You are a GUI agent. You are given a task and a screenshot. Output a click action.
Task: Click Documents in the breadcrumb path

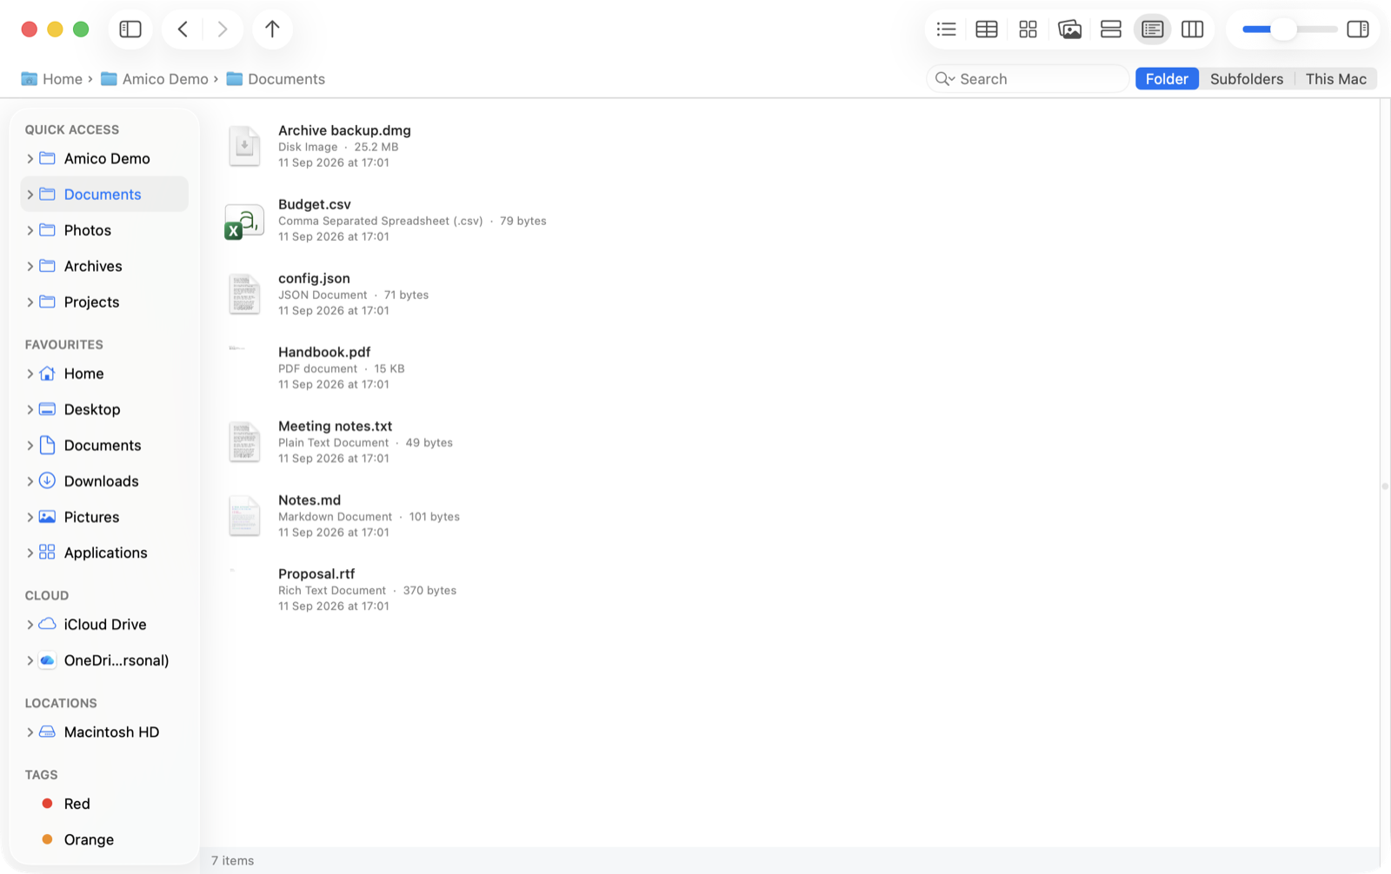coord(276,79)
